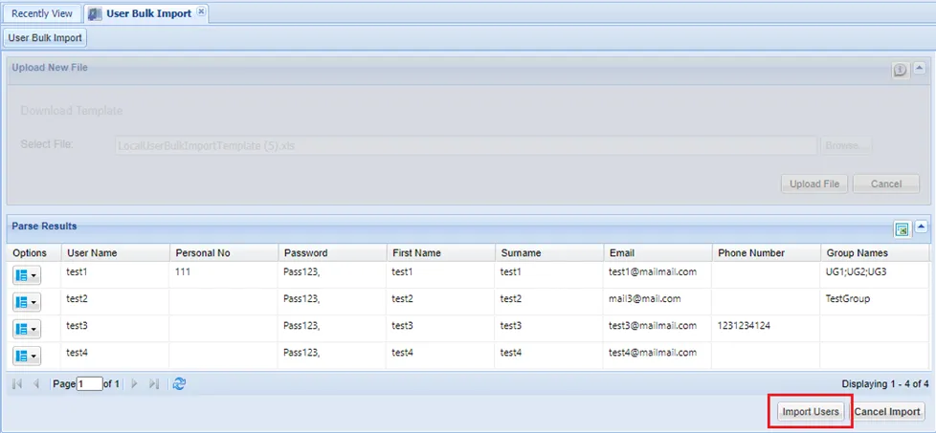Sort by Phone Number column header
This screenshot has height=433, width=936.
(x=766, y=253)
